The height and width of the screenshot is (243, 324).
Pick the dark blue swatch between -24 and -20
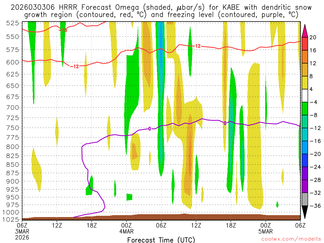(305, 160)
